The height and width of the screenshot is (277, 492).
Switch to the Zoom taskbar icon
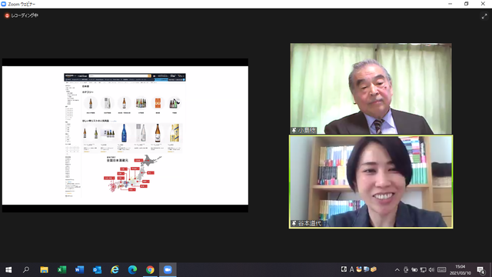point(168,270)
